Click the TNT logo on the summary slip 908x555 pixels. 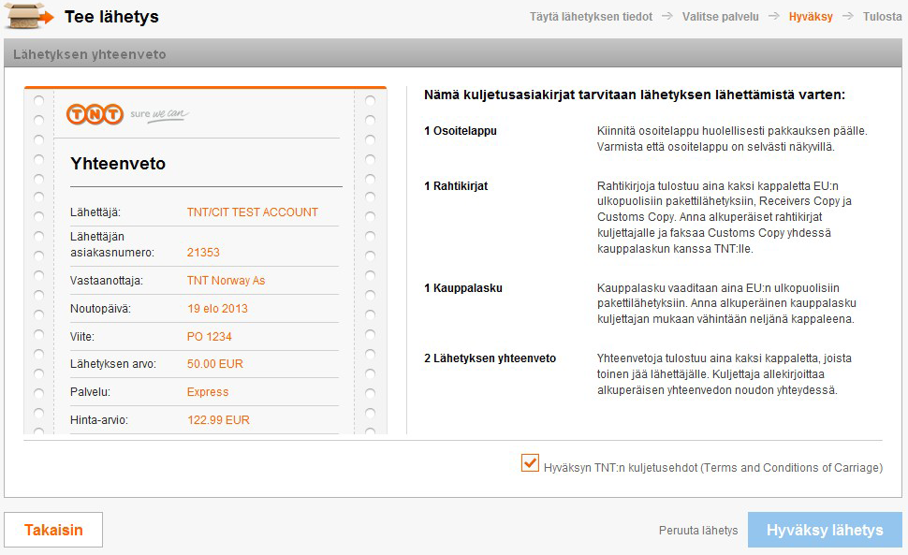tap(95, 114)
